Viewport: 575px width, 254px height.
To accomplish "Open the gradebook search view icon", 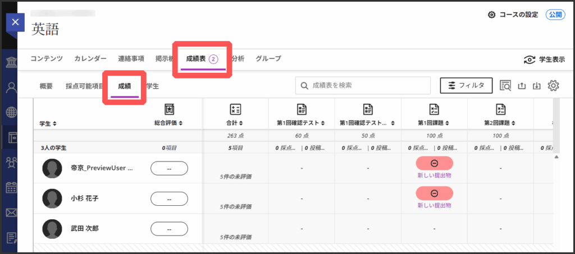I will point(505,85).
